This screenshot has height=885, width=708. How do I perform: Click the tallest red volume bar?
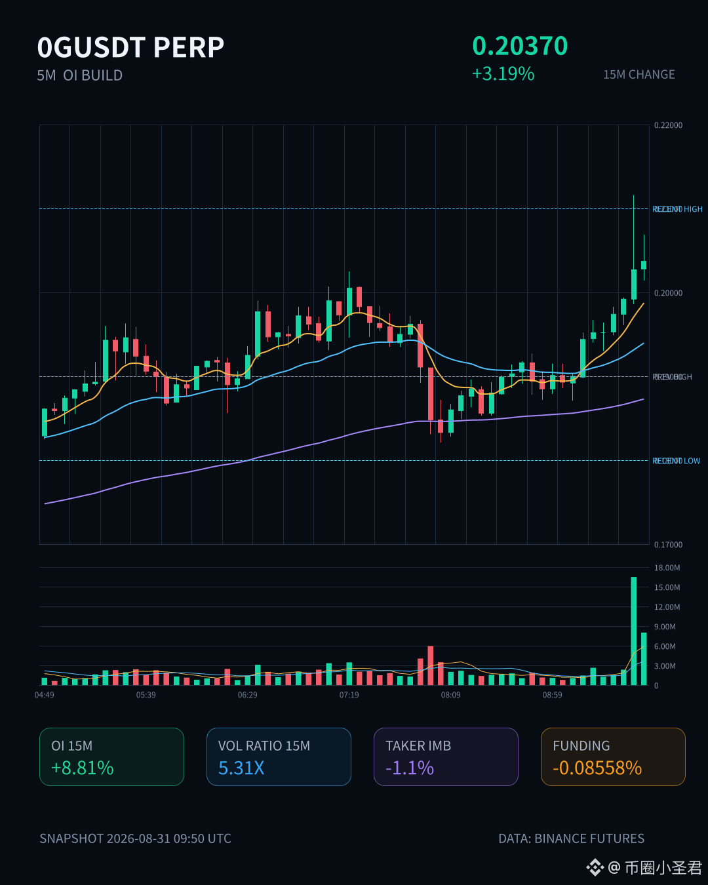coord(431,666)
